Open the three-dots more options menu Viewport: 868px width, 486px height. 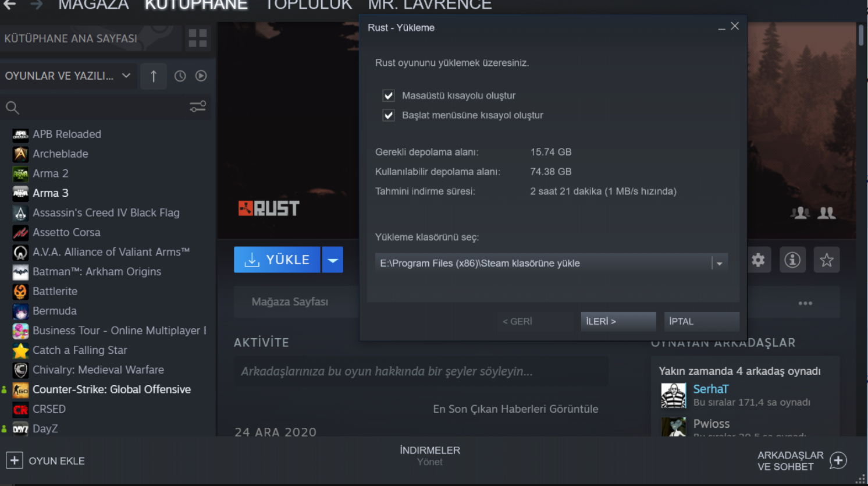coord(805,303)
